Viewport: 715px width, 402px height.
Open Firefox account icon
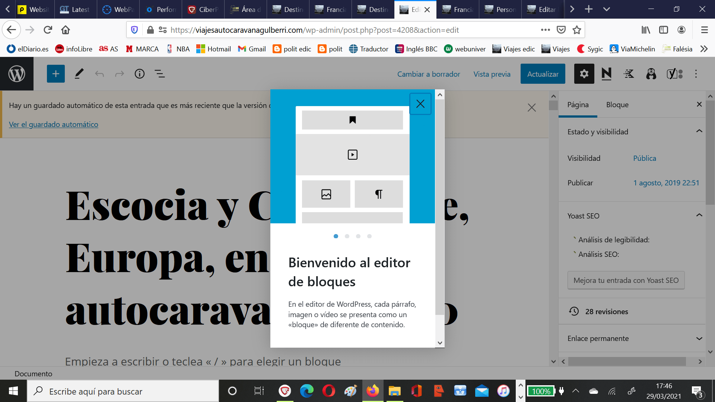point(681,30)
